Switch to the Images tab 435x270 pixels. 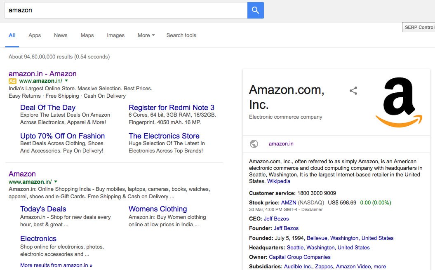coord(115,35)
